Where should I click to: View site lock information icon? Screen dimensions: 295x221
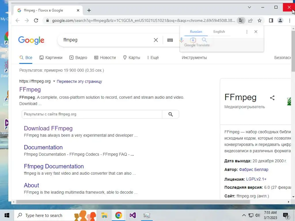48,20
